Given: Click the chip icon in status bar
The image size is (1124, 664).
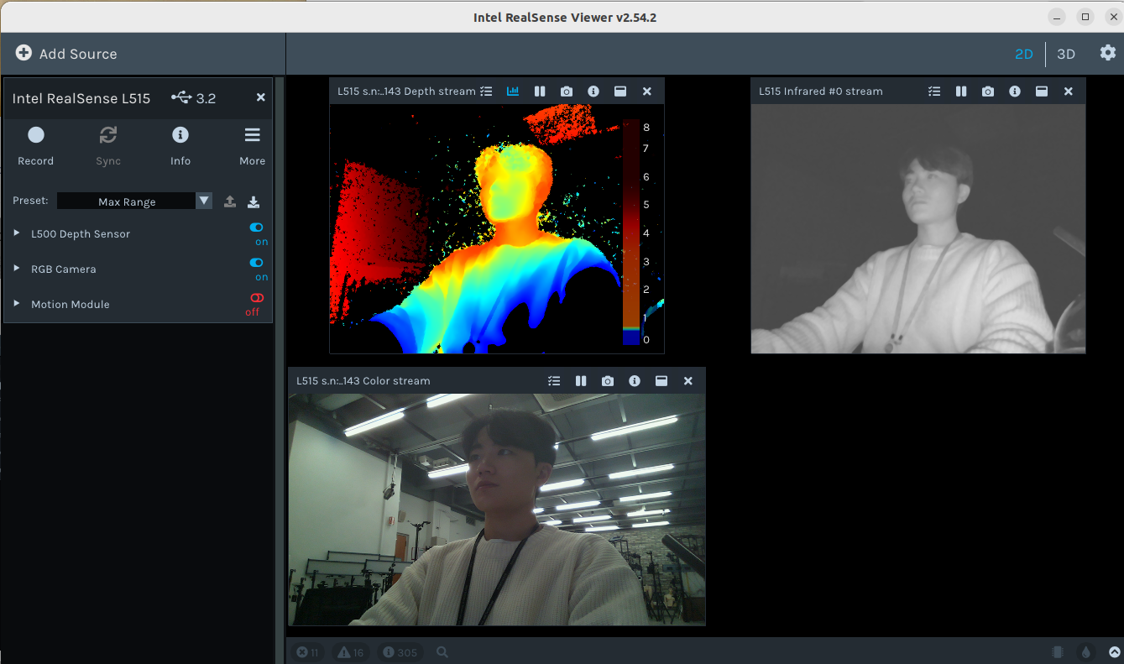Looking at the screenshot, I should pos(1058,652).
